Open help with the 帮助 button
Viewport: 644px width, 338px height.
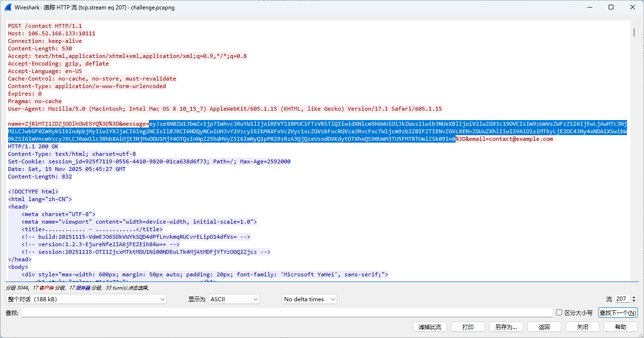[x=620, y=327]
